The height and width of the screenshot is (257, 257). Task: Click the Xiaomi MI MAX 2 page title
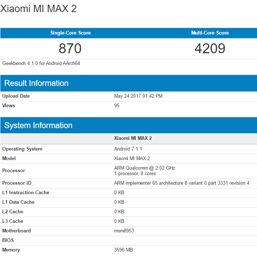point(38,9)
